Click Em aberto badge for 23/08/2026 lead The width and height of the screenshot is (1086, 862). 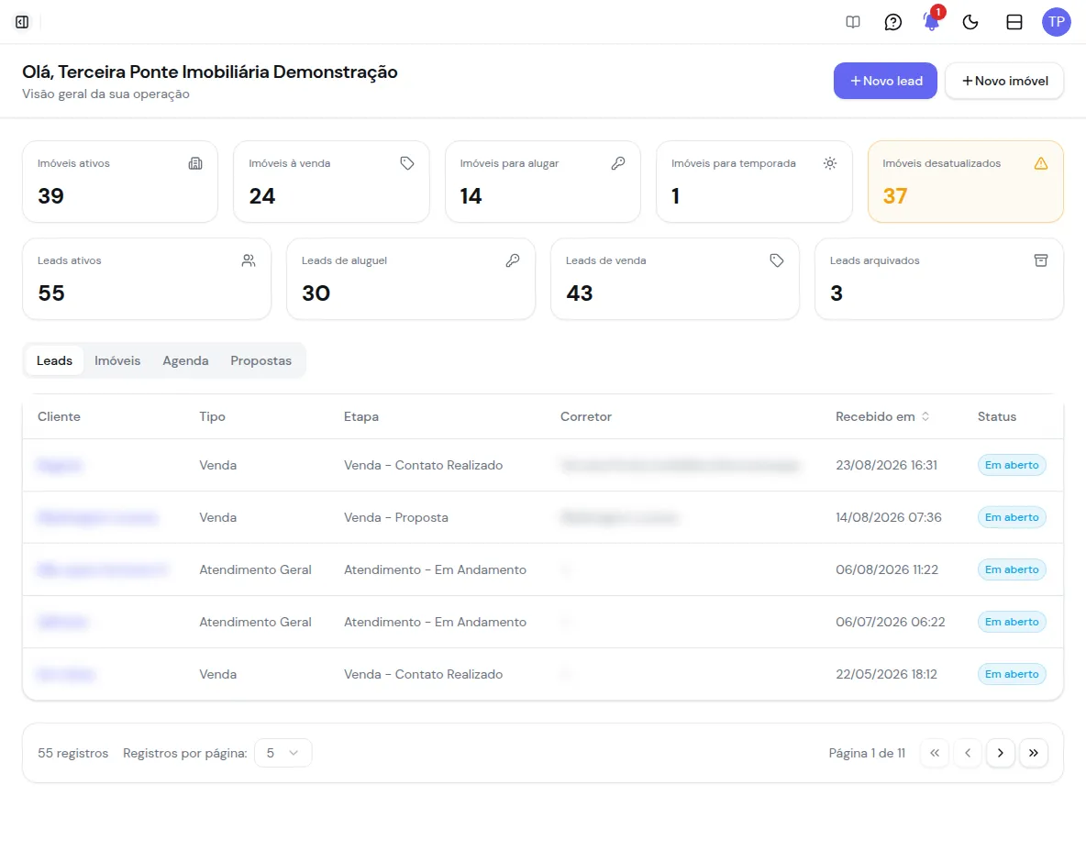pos(1011,465)
